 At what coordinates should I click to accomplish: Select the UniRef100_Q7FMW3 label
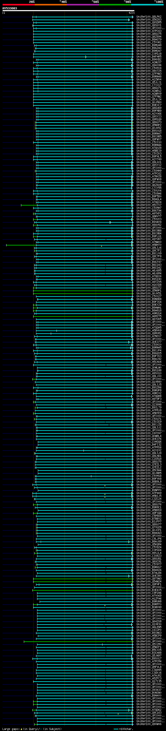(149, 74)
